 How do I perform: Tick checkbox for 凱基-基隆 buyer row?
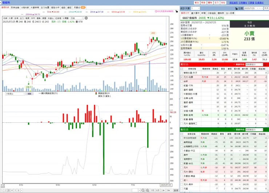181,119
